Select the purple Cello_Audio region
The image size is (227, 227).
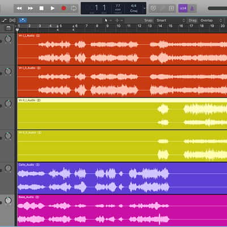123,178
